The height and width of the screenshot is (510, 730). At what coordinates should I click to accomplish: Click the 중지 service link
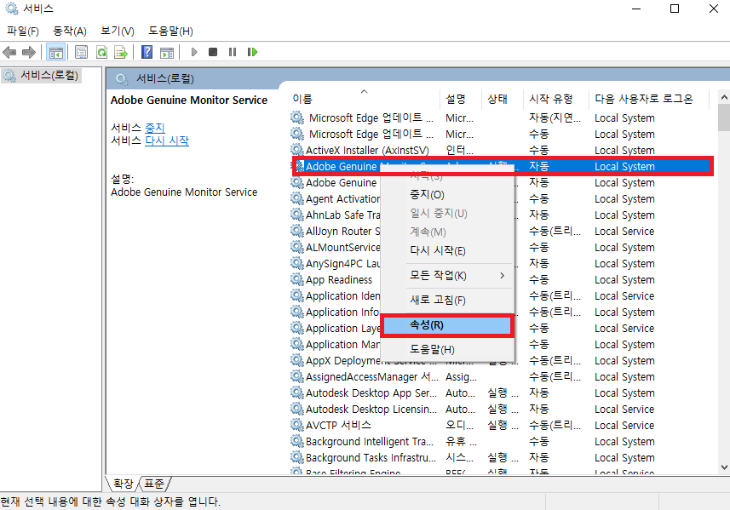tap(155, 128)
